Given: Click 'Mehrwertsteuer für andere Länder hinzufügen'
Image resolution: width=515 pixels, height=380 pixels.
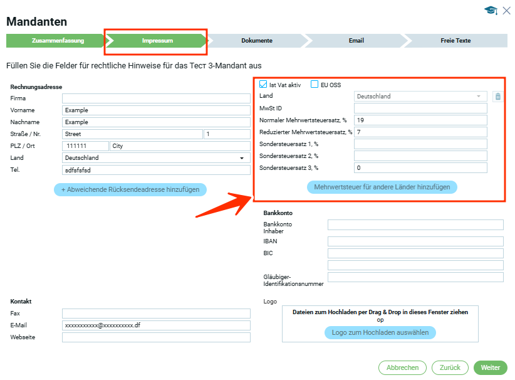Looking at the screenshot, I should (382, 187).
